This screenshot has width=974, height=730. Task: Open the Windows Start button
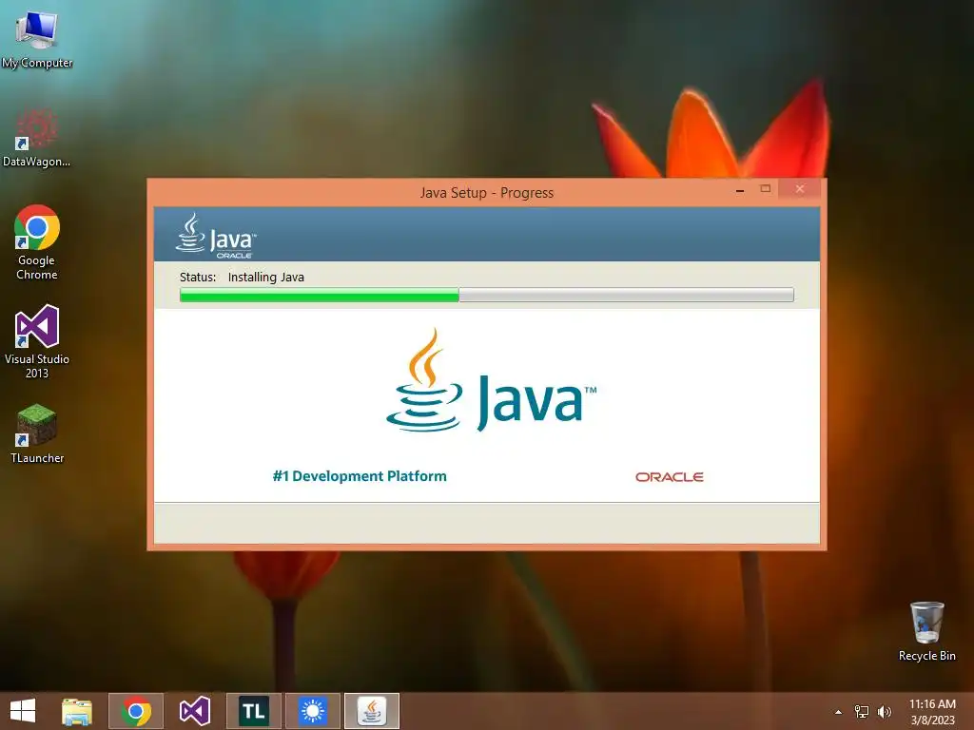point(23,711)
